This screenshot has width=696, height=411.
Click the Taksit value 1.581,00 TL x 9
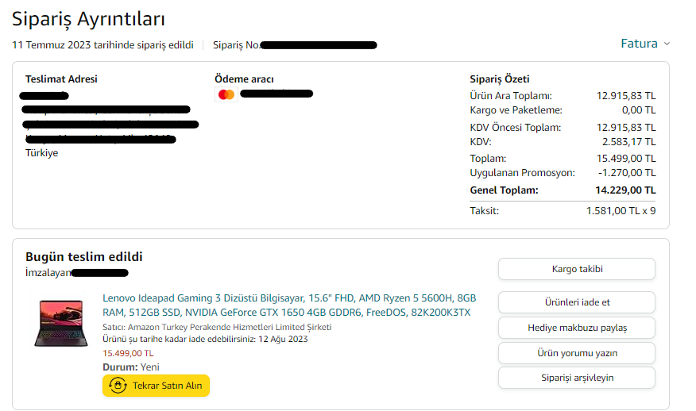point(621,210)
